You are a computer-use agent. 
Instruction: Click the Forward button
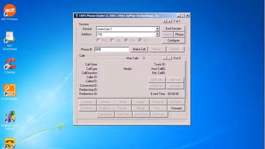coord(176,108)
